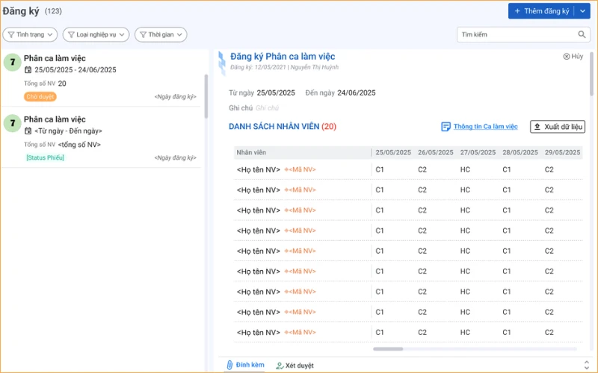Click the Thông tin Ca làm việc icon
Viewport: 598px width, 373px height.
click(x=446, y=127)
